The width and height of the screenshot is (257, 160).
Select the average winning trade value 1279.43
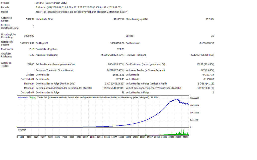pos(120,79)
